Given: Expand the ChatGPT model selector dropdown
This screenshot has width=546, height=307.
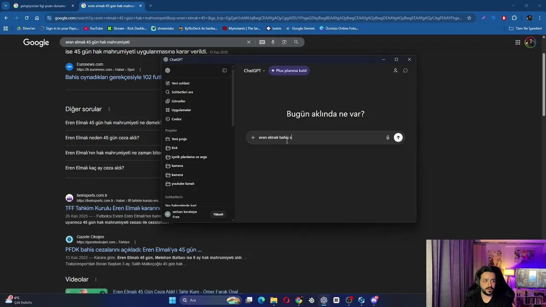Looking at the screenshot, I should (x=254, y=71).
